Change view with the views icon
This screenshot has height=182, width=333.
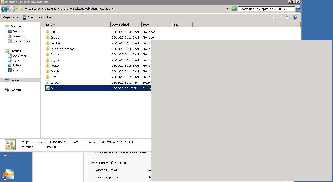tap(275, 17)
